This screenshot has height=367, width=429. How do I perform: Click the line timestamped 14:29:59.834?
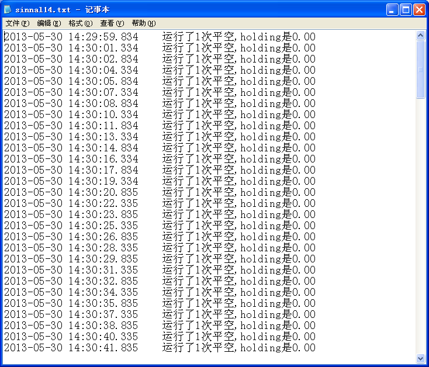tap(160, 37)
